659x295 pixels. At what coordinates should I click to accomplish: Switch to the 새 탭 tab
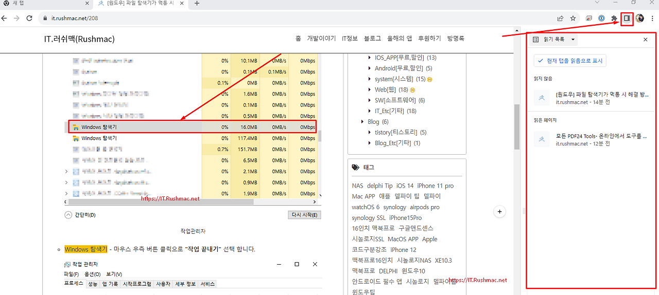point(45,4)
